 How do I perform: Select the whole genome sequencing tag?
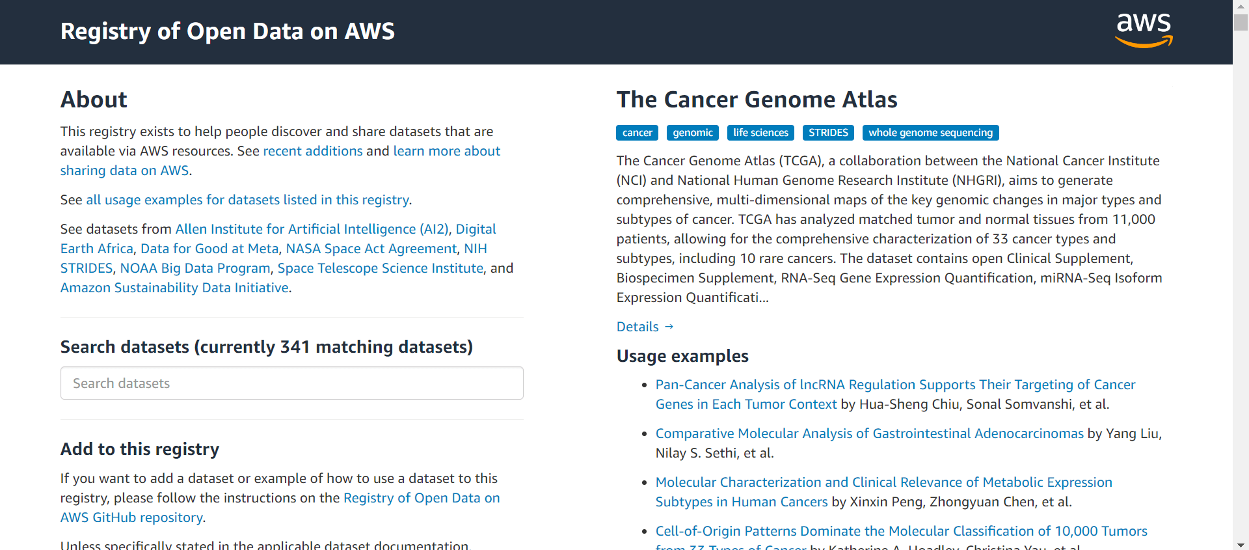coord(930,133)
